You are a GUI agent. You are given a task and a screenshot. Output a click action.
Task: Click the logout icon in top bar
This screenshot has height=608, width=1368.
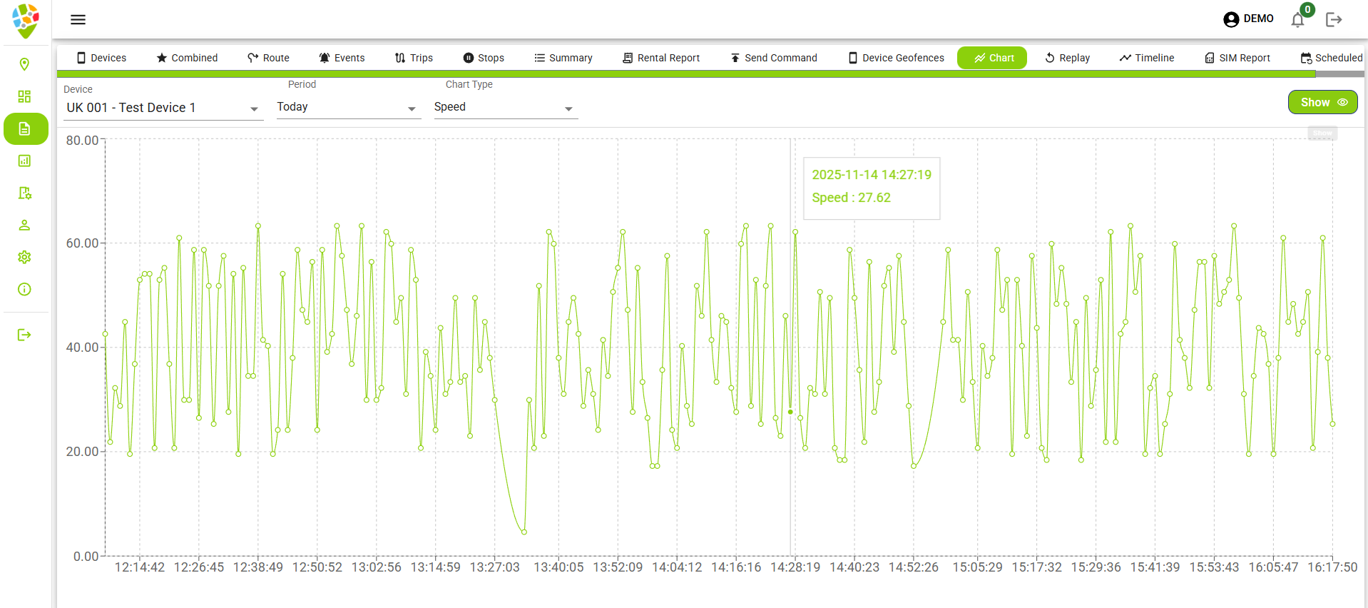1334,20
